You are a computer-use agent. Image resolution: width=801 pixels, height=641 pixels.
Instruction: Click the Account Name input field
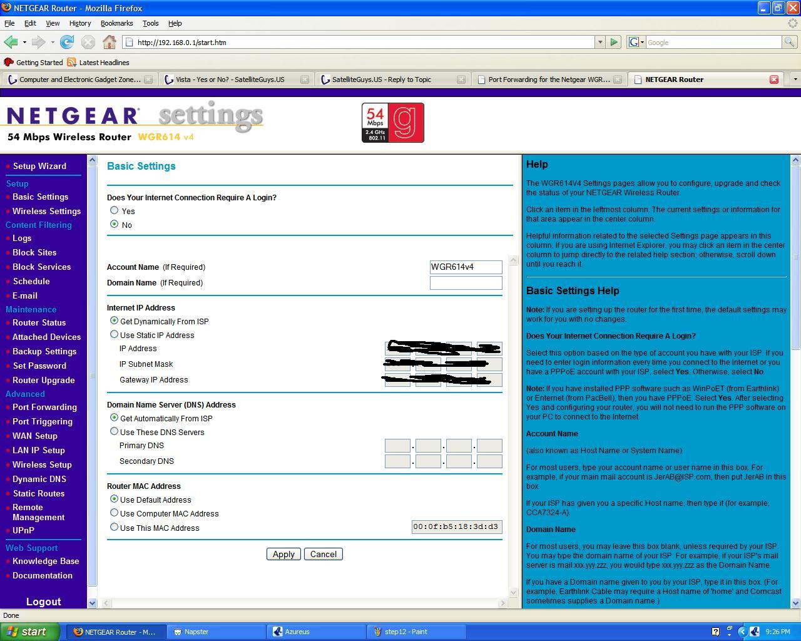point(466,267)
